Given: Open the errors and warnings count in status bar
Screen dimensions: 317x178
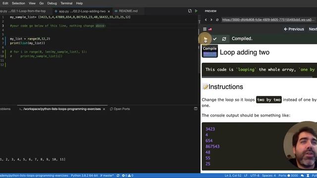Looking at the screenshot, I should pyautogui.click(x=128, y=176).
